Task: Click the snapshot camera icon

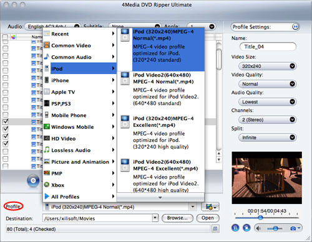Action: click(293, 228)
